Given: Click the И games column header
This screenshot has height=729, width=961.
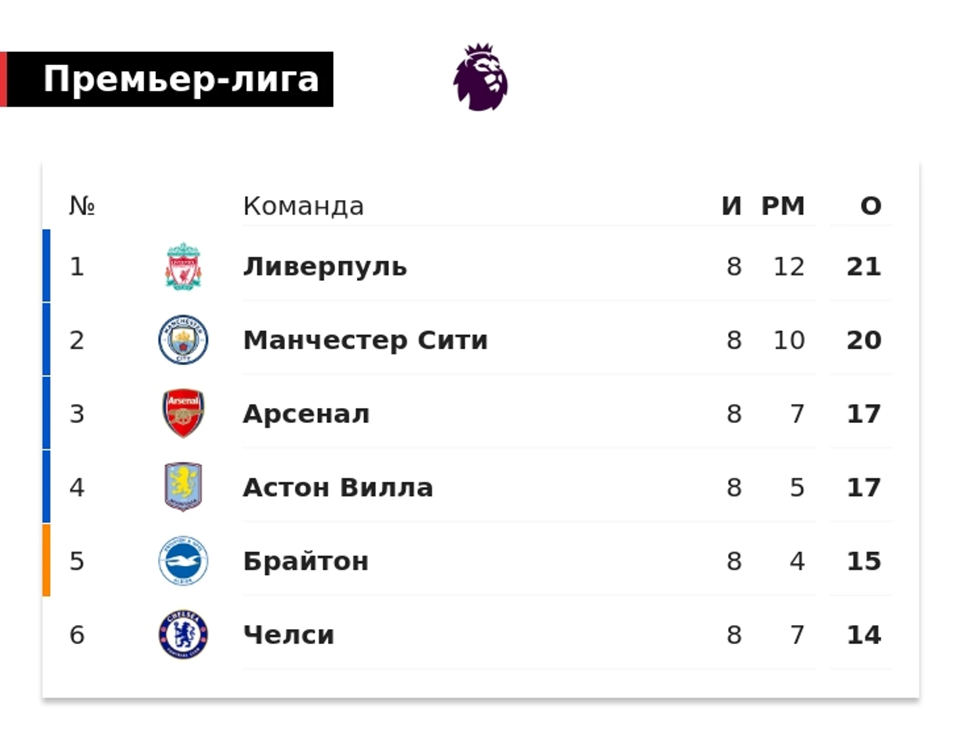Looking at the screenshot, I should 731,206.
